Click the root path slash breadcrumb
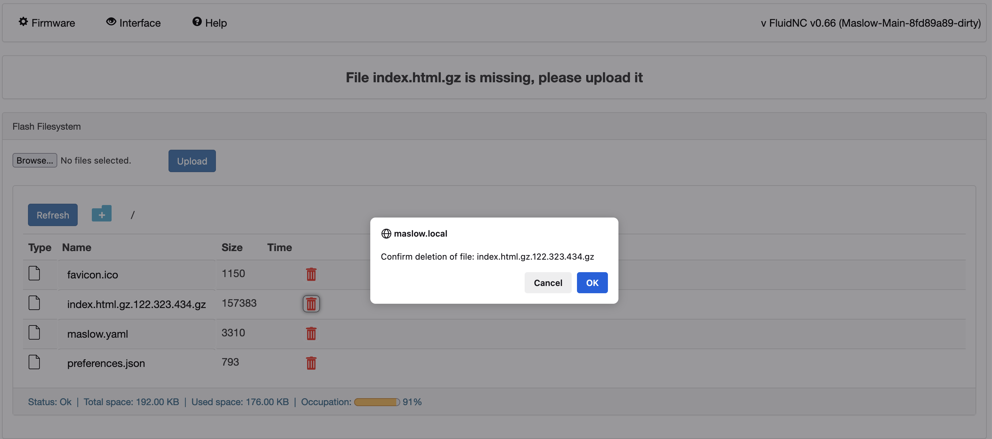The image size is (992, 439). point(132,215)
